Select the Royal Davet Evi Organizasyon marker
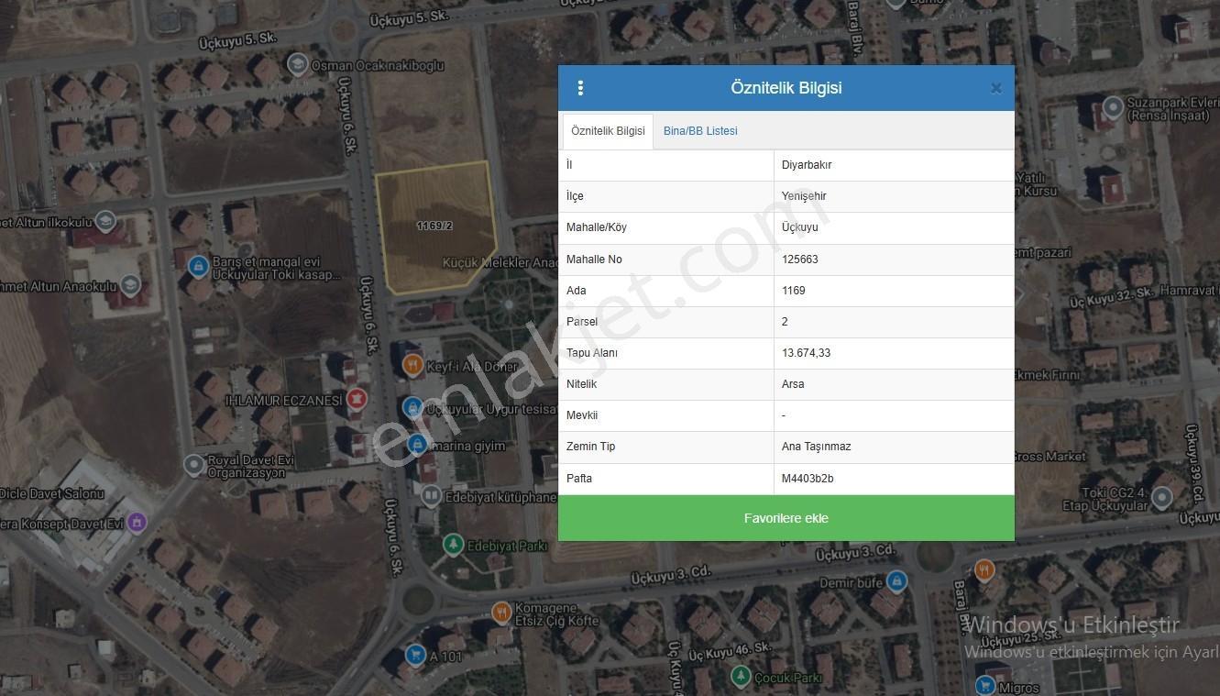1220x696 pixels. click(194, 465)
